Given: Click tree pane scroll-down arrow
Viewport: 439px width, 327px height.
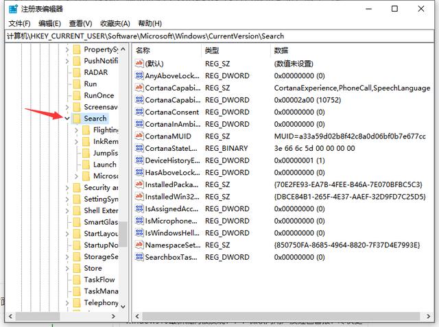Looking at the screenshot, I should (x=123, y=307).
